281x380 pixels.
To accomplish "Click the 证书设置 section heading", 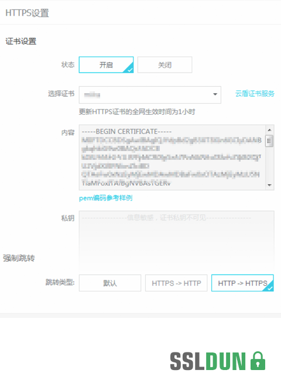I will coord(21,41).
